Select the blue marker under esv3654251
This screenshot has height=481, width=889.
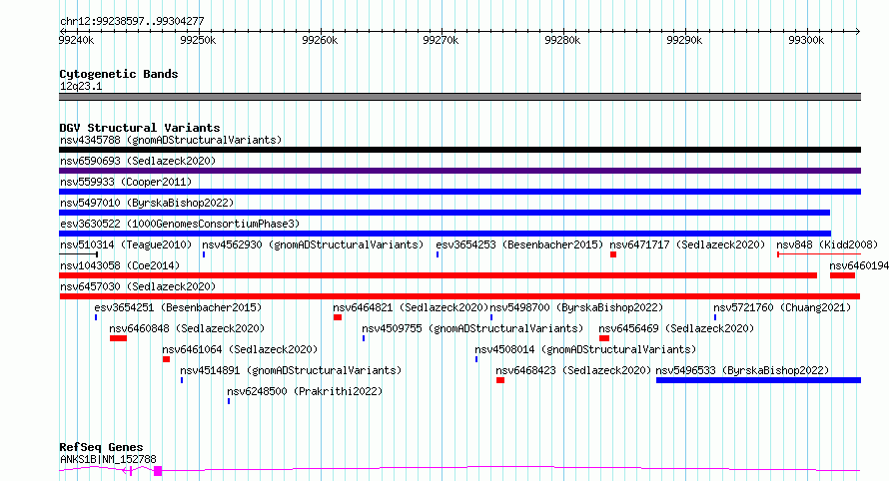click(x=96, y=317)
